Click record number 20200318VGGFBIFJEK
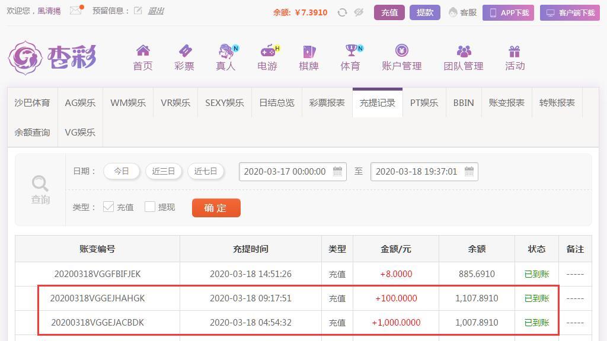 [98, 274]
